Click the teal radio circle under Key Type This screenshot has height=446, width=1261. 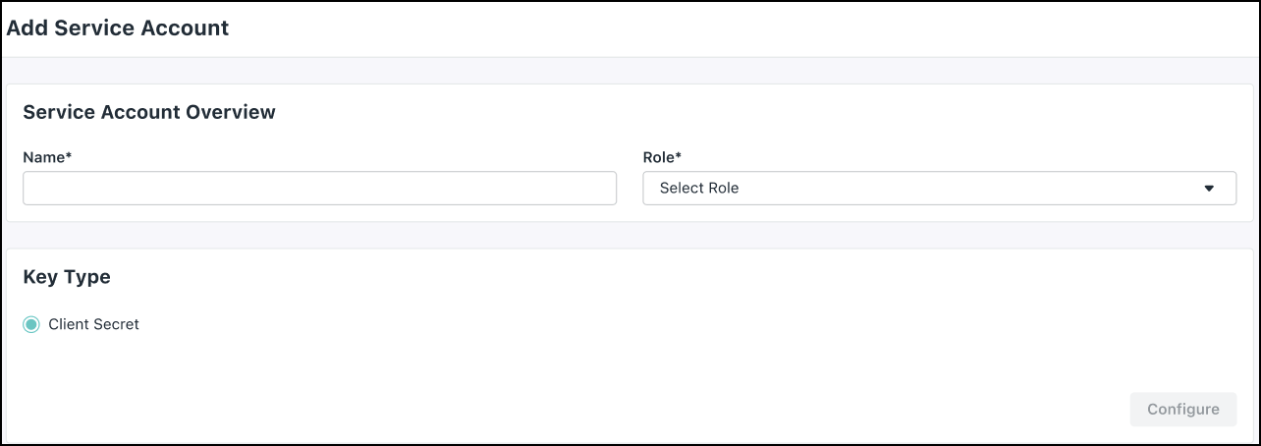(x=31, y=324)
